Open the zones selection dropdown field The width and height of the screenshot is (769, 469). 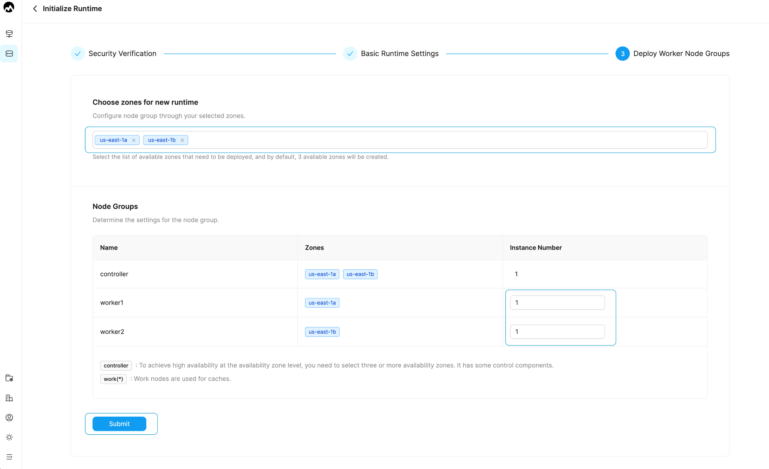coord(400,140)
